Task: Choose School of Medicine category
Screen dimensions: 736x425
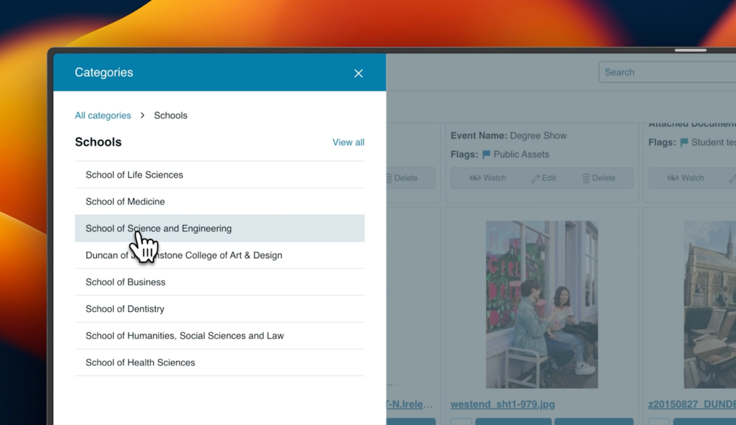Action: click(x=125, y=202)
